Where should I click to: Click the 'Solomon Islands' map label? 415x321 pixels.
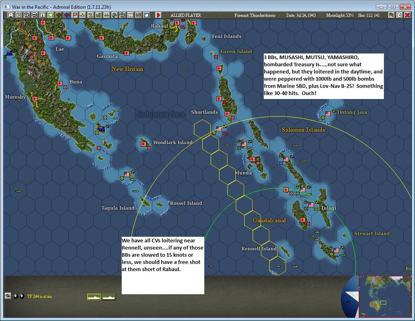[x=303, y=130]
